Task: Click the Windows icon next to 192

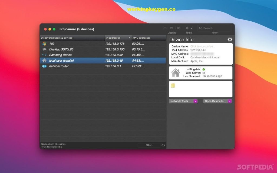Action: pyautogui.click(x=44, y=44)
